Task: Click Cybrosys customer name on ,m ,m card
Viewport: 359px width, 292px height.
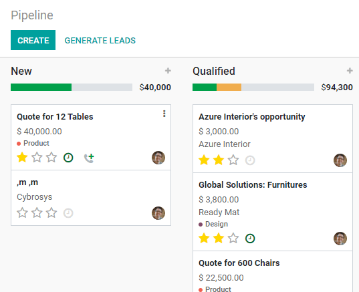Action: [x=34, y=197]
